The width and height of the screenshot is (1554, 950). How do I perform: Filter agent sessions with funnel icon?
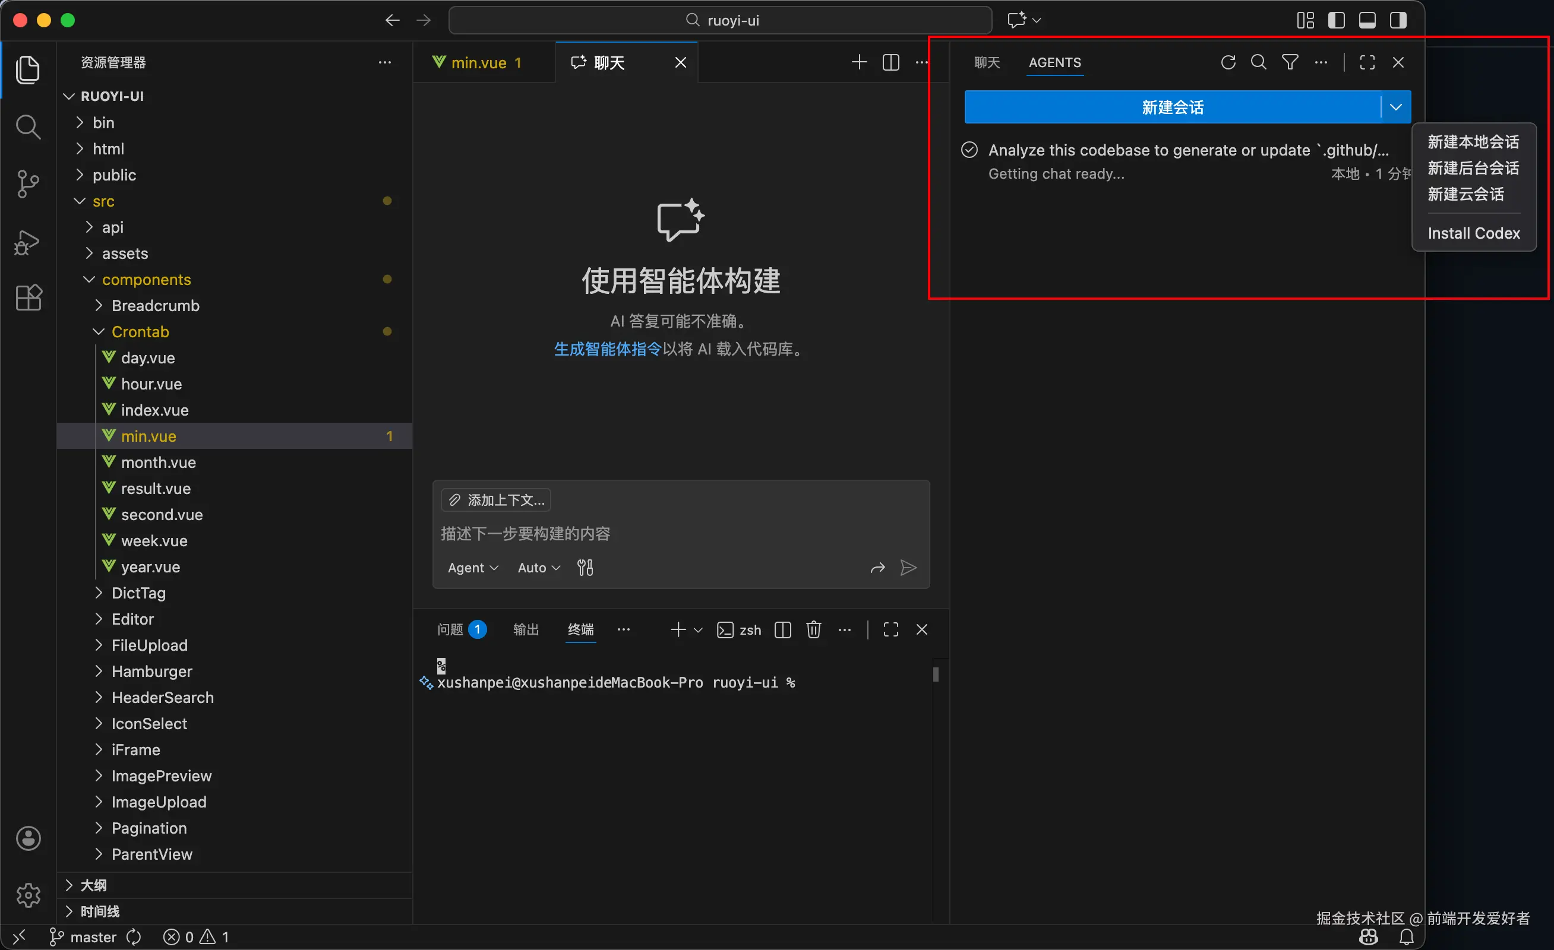pyautogui.click(x=1290, y=62)
